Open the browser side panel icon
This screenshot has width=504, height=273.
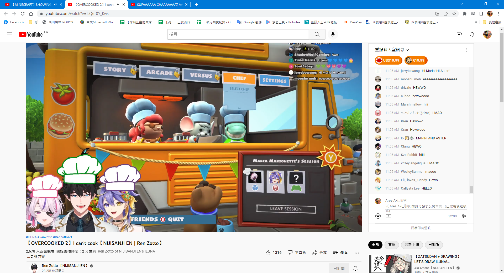point(481,14)
